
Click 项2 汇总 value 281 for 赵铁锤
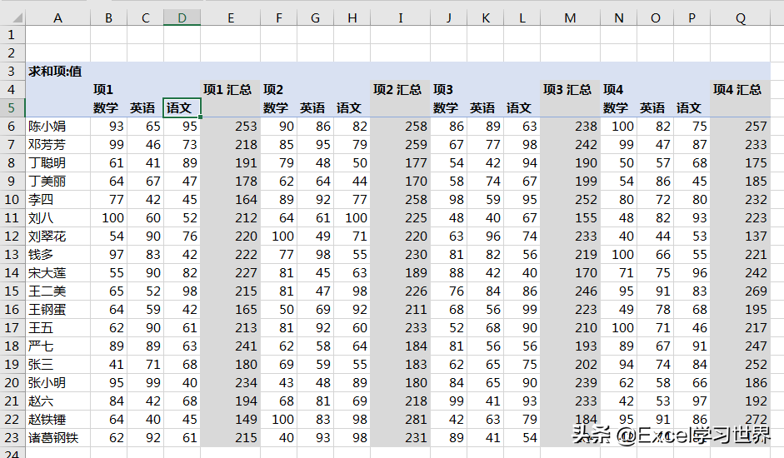click(x=401, y=420)
